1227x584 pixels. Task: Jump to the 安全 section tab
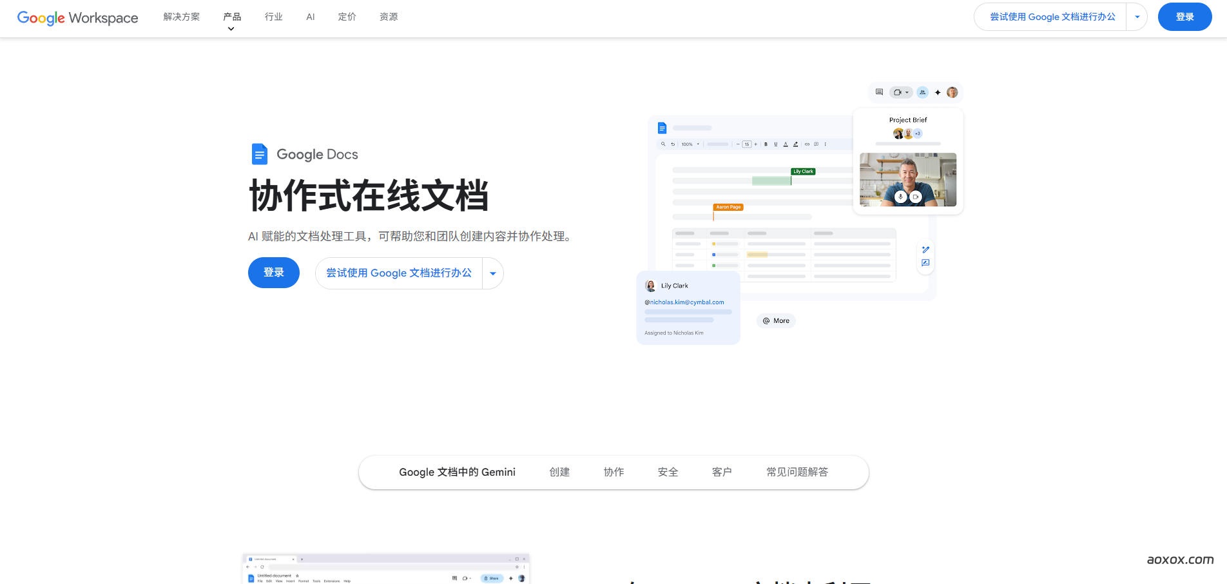(668, 472)
